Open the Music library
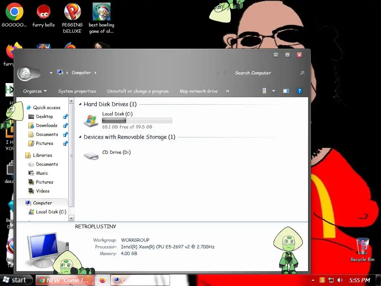The height and width of the screenshot is (286, 381). point(42,173)
